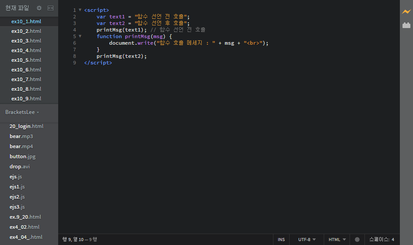The width and height of the screenshot is (413, 245).
Task: Open Extension Manager brick icon
Action: tap(406, 25)
